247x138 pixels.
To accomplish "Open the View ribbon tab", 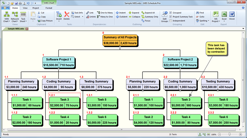I will (x=25, y=8).
